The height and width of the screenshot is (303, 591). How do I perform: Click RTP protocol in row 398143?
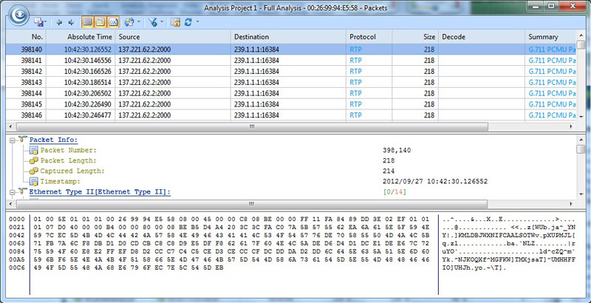(x=355, y=82)
